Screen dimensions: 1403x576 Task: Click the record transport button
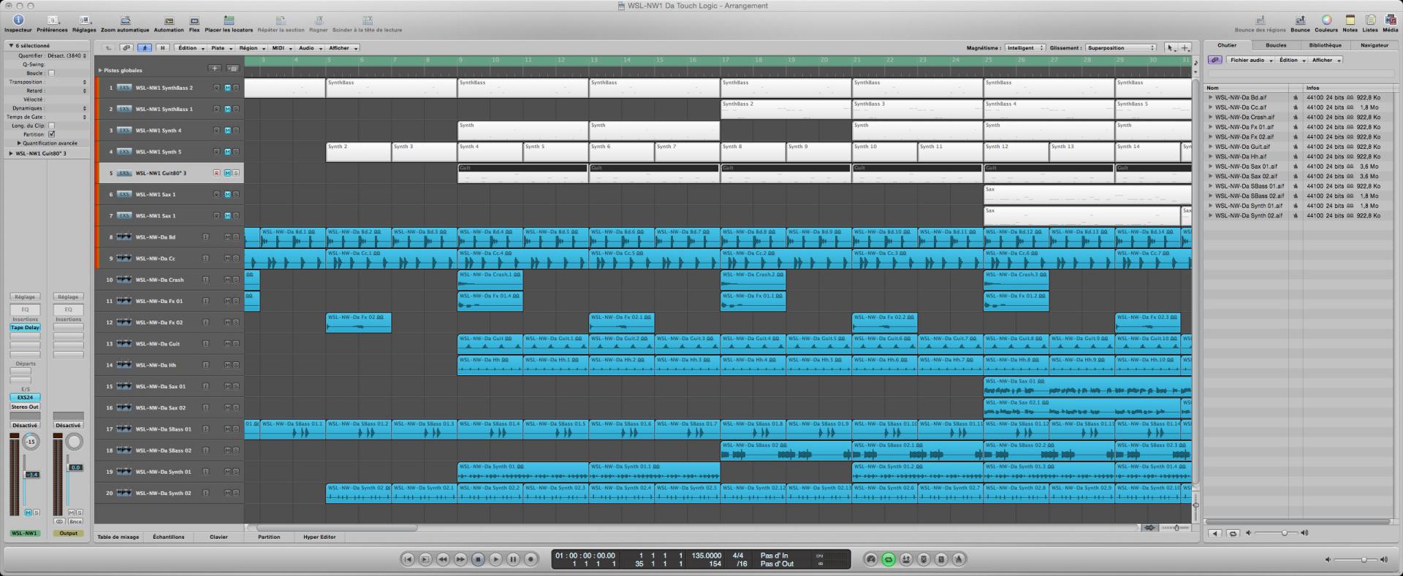[x=531, y=559]
